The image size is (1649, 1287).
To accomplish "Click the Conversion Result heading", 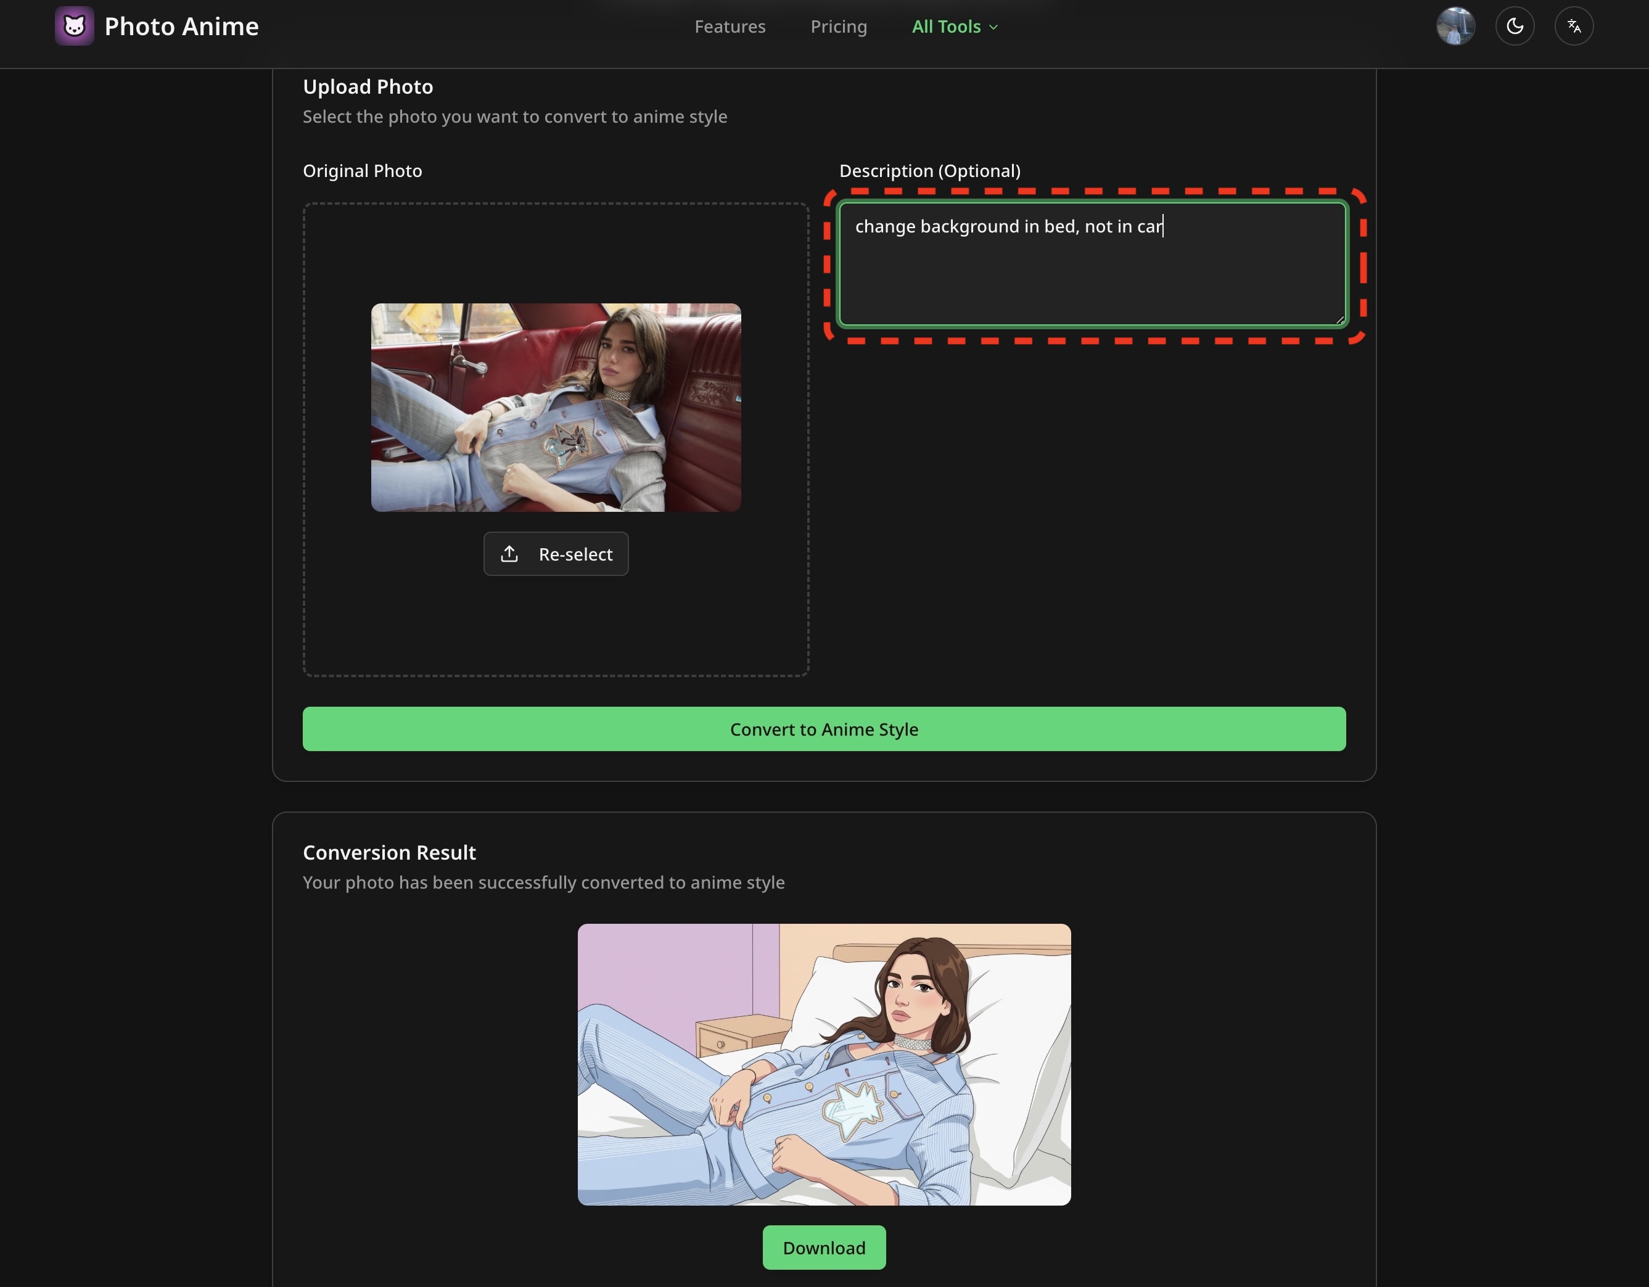I will click(389, 852).
